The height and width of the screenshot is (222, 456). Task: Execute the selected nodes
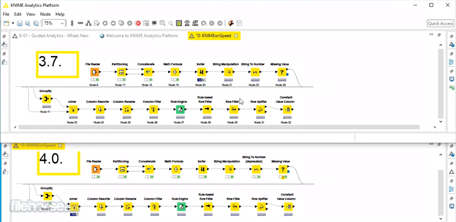click(x=105, y=23)
